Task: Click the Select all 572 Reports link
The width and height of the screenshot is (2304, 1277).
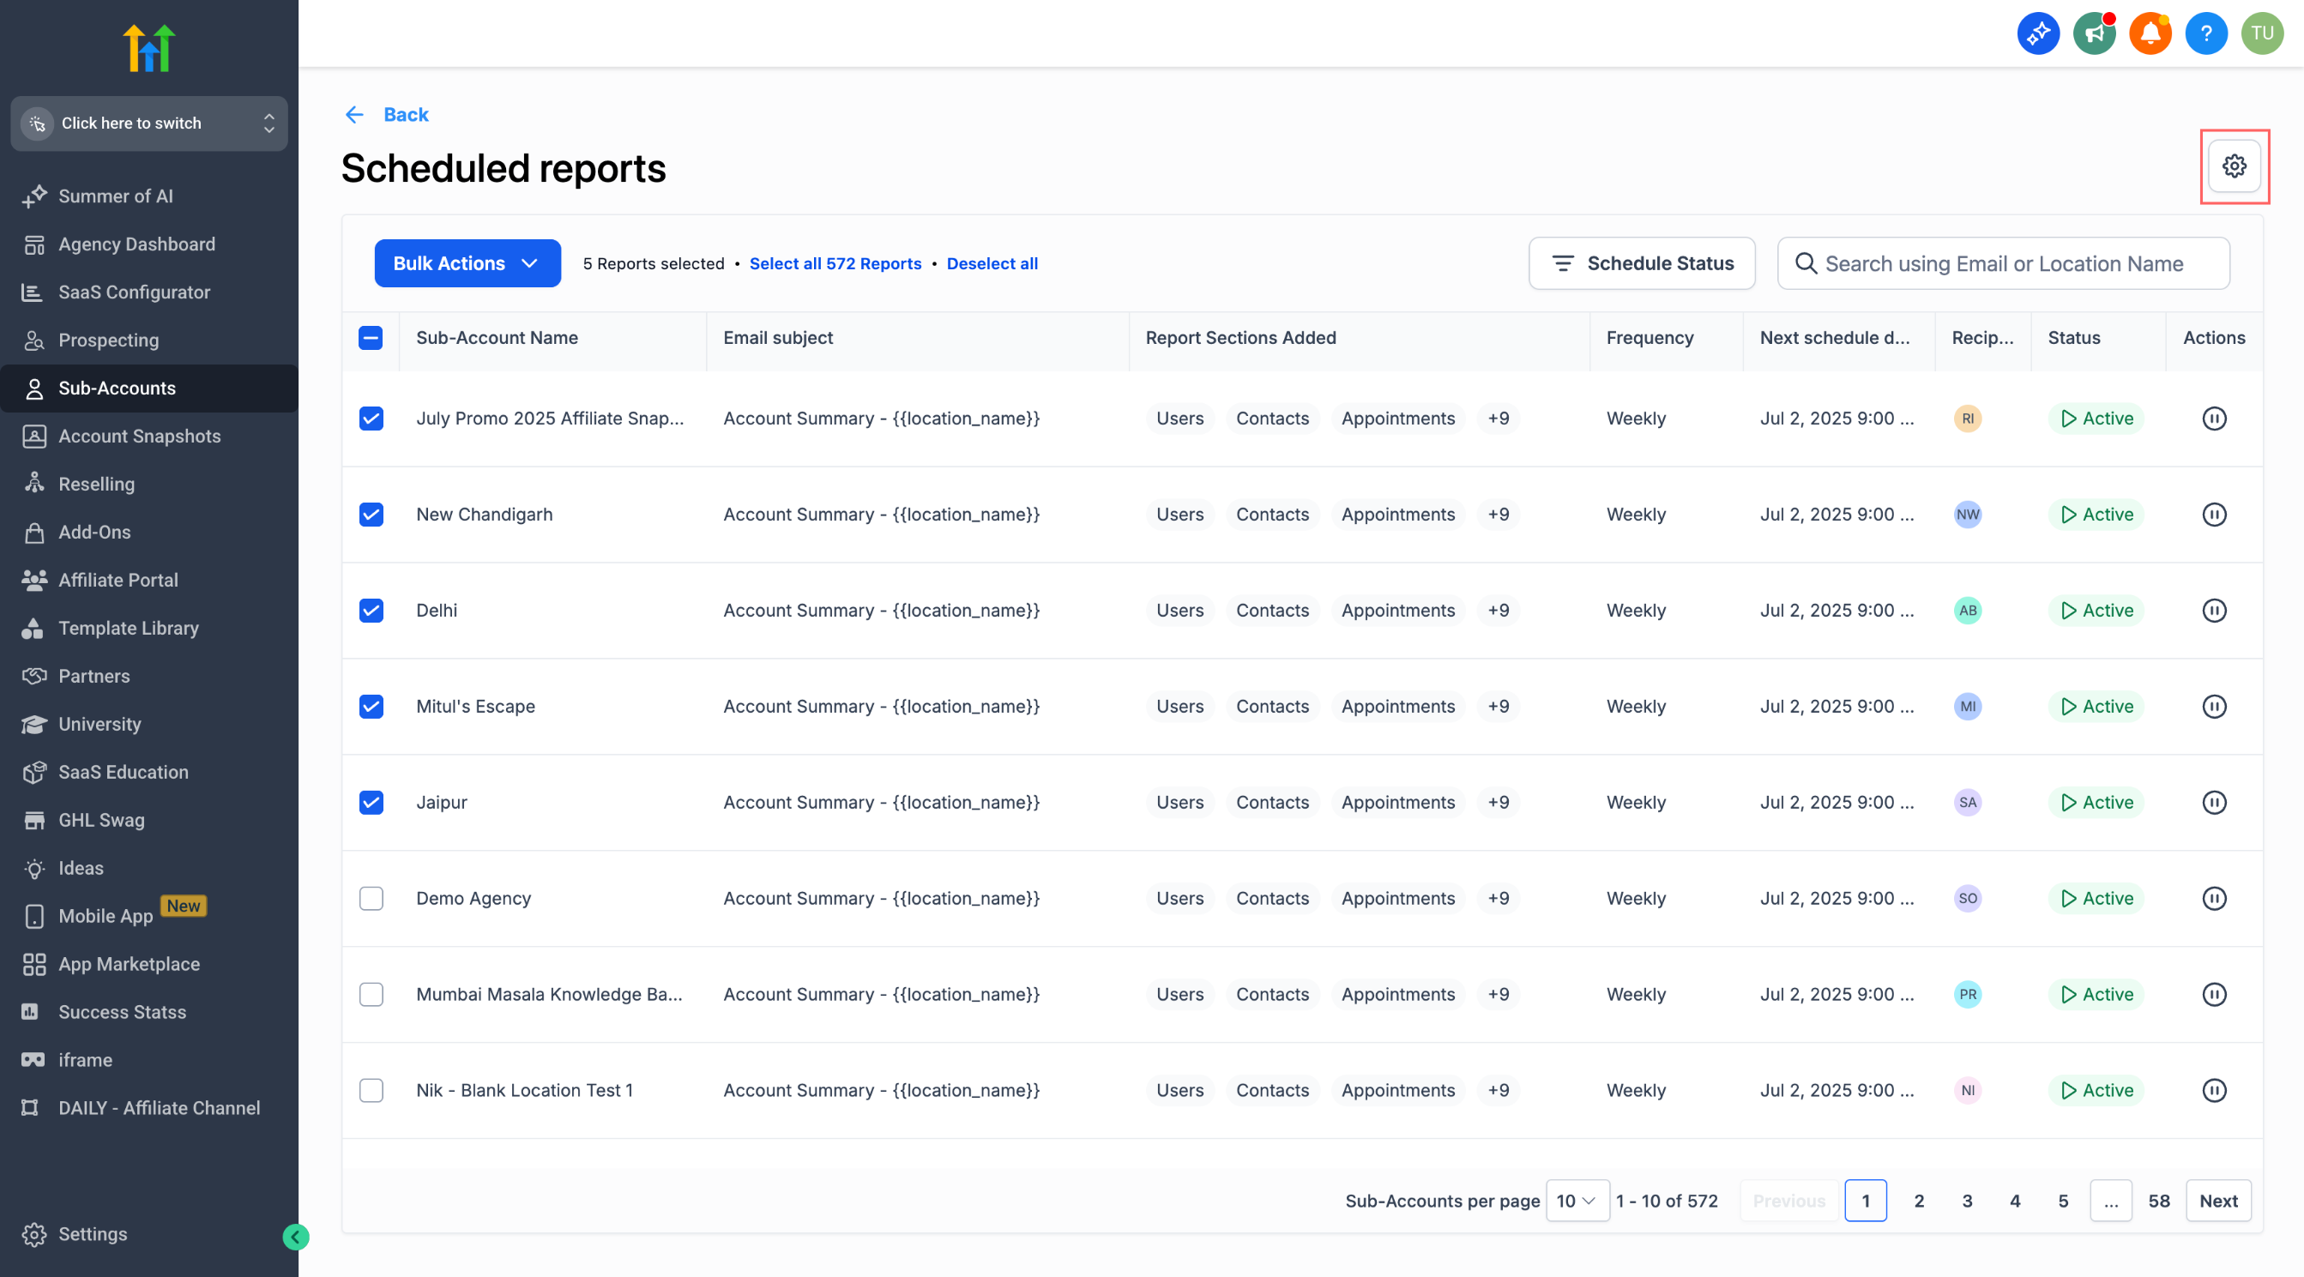Action: 835,264
